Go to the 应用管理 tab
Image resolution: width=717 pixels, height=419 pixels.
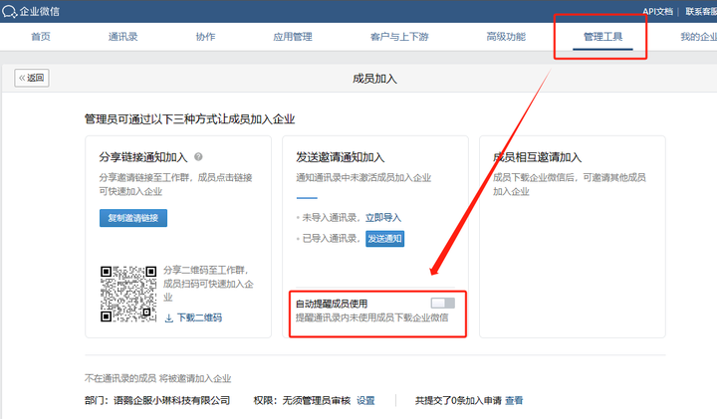tap(293, 37)
